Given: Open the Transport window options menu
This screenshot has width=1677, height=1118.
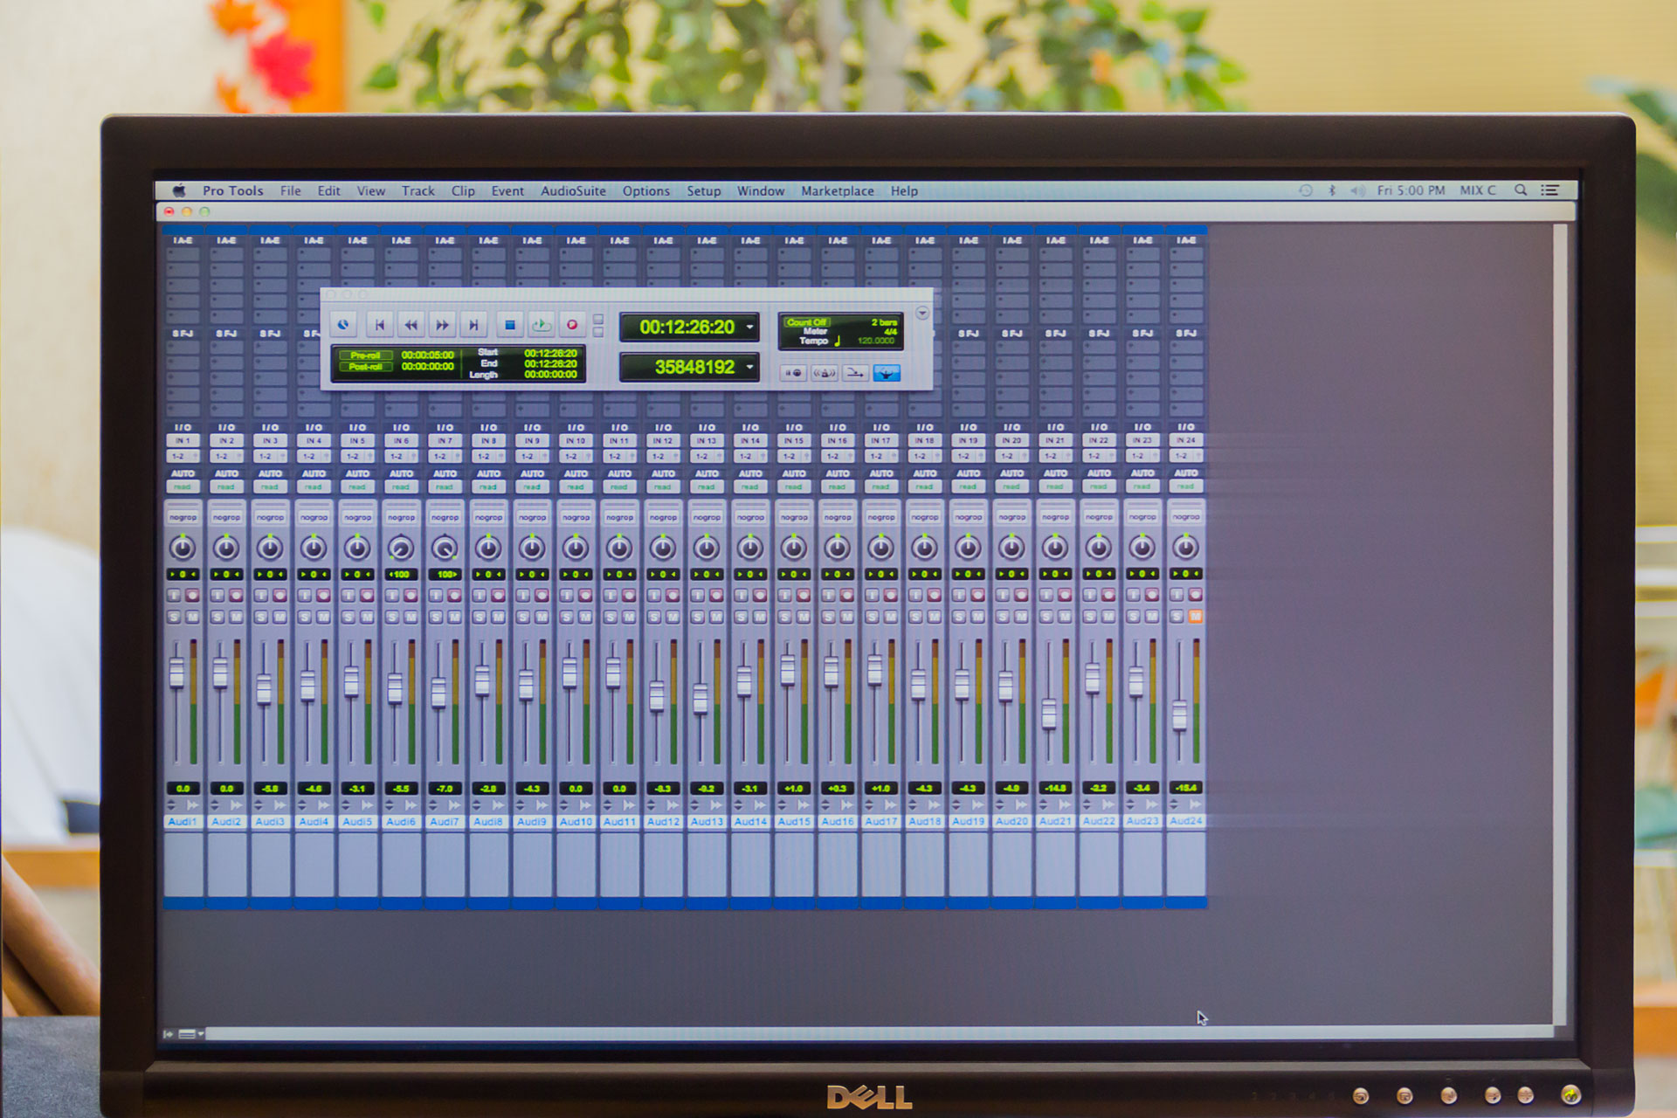Looking at the screenshot, I should tap(922, 313).
